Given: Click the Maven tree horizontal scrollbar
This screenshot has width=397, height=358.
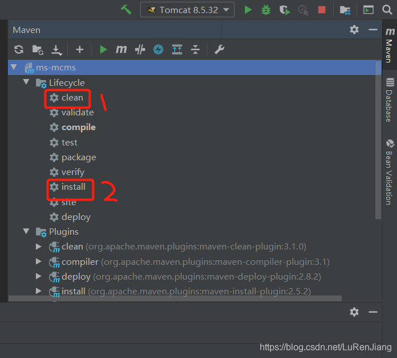Looking at the screenshot, I should 175,298.
